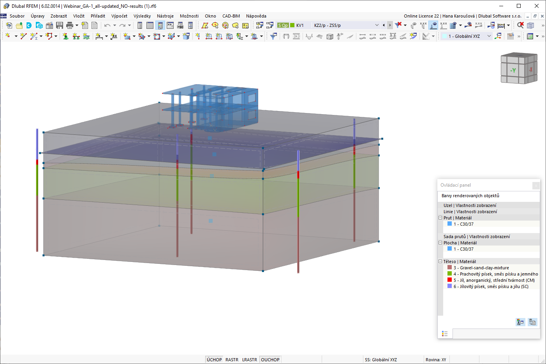Click red swatch for material 5 - Jíl

(449, 280)
